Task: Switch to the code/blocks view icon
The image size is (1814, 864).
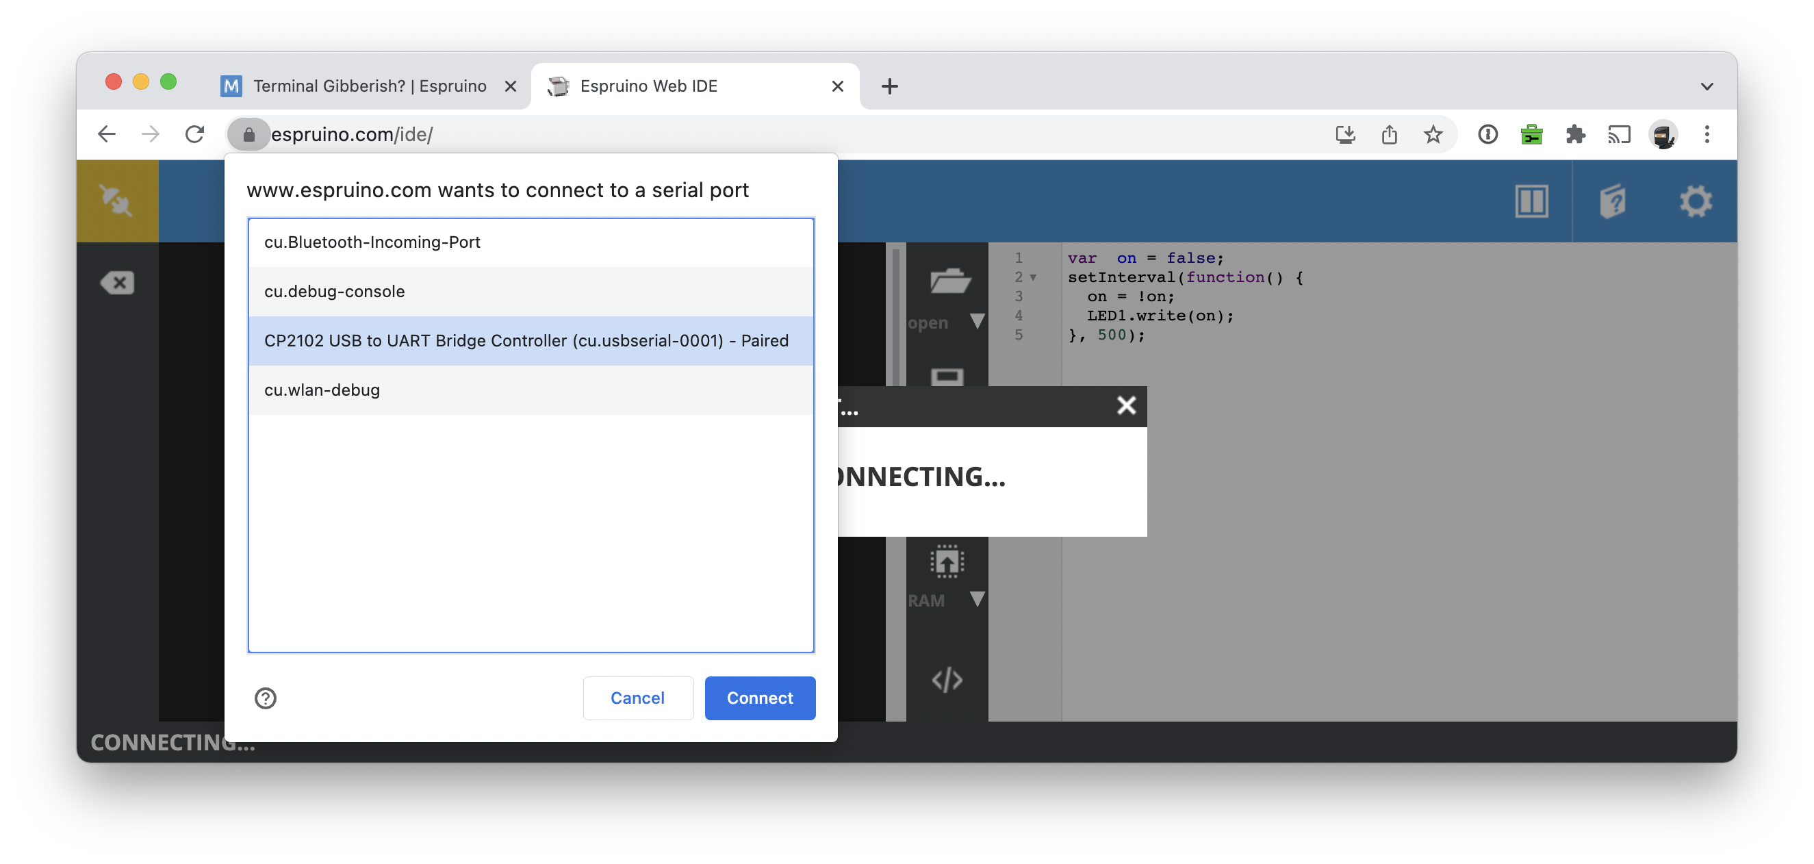Action: point(947,680)
